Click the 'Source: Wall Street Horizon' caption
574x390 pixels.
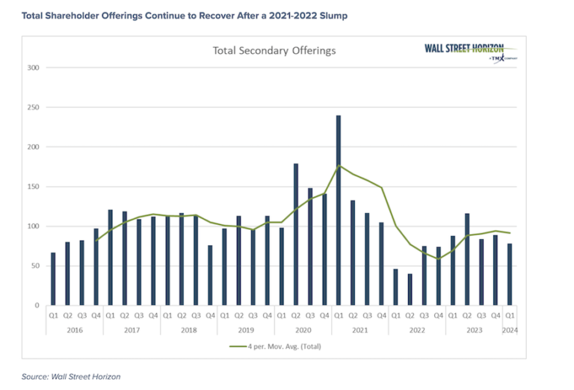tap(71, 377)
